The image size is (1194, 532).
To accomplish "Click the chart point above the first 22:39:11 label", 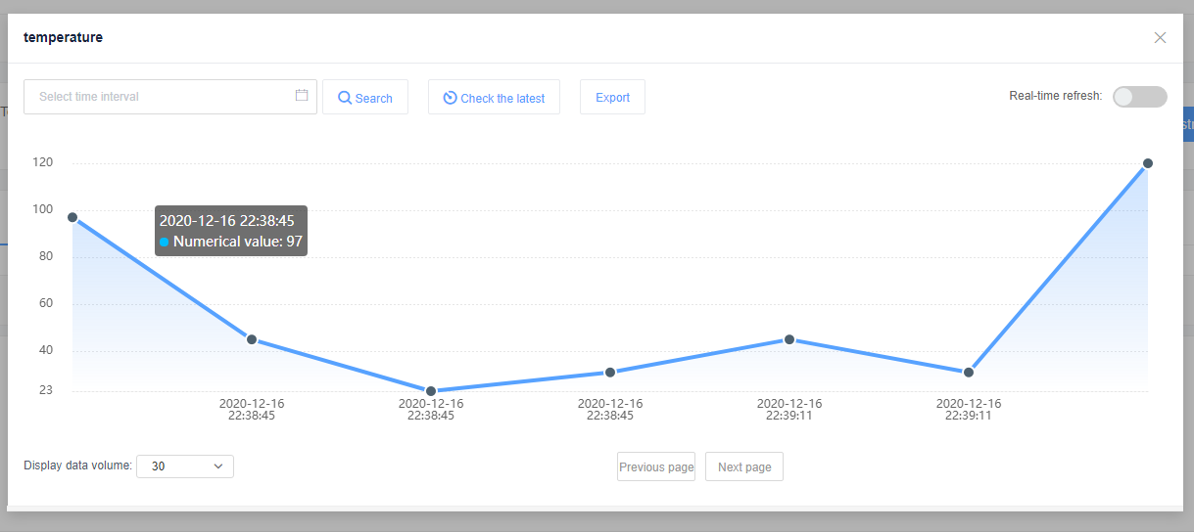I will pyautogui.click(x=789, y=339).
